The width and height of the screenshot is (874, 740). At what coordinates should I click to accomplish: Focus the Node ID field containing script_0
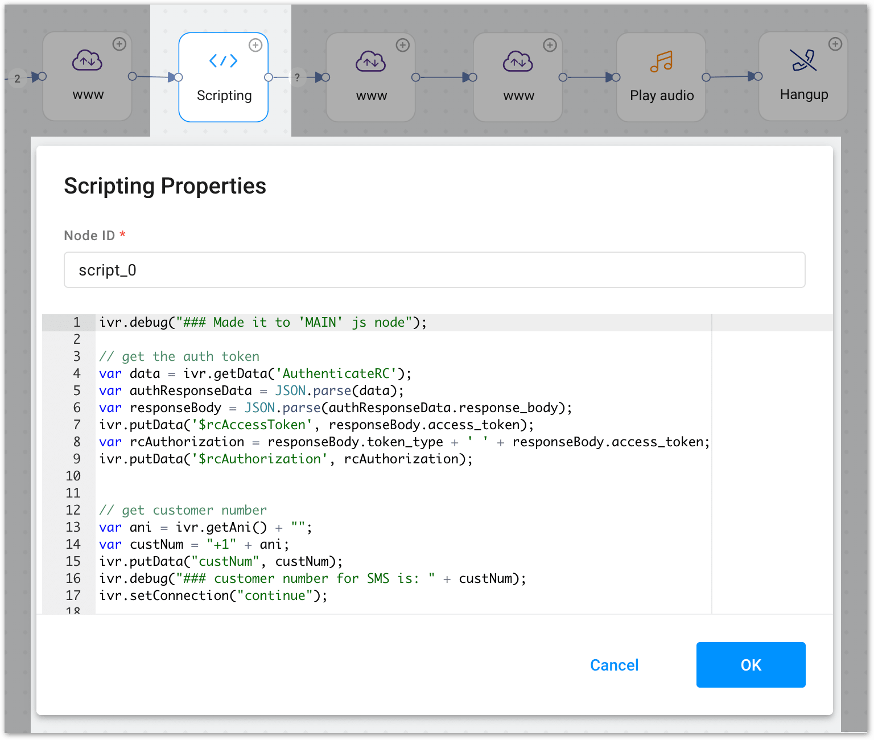434,270
